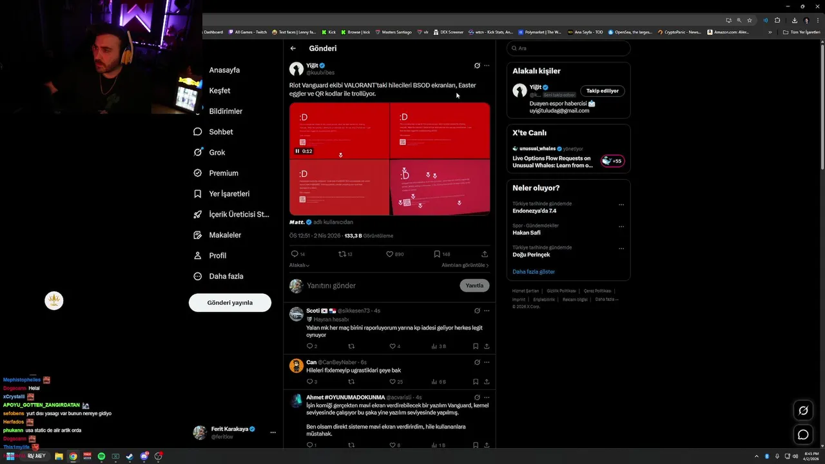
Task: Click the Makaleler article icon
Action: point(198,235)
